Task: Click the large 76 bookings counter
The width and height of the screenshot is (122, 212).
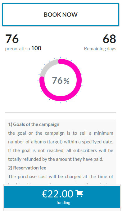Action: 12,39
